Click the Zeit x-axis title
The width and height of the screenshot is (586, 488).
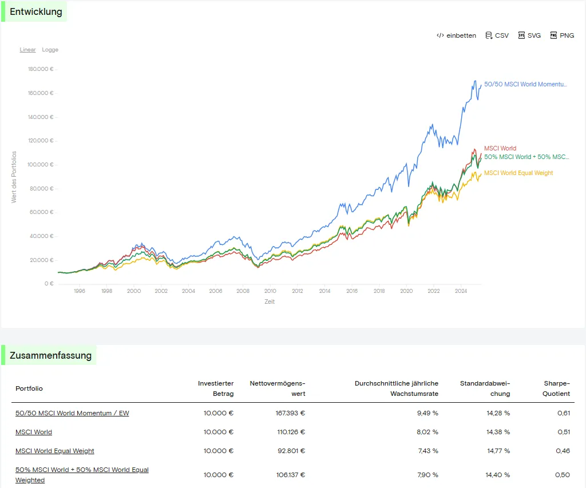click(270, 301)
